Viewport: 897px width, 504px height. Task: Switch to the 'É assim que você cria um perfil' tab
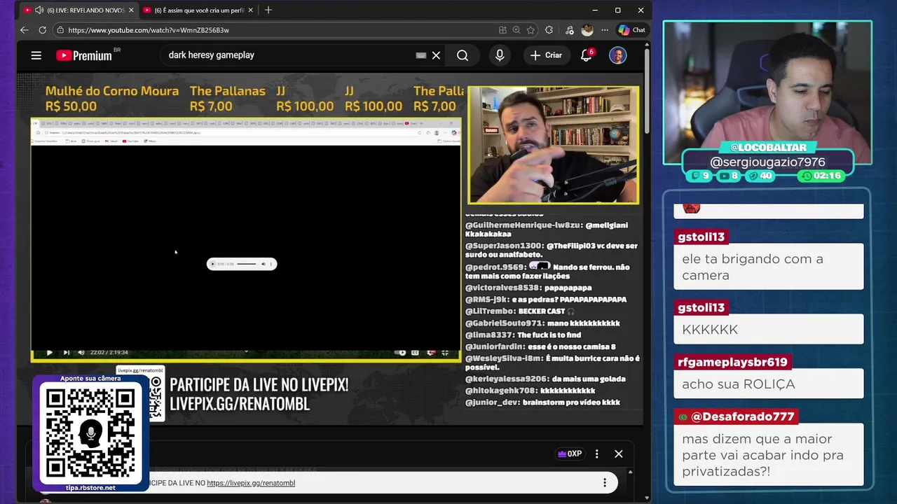tap(199, 10)
